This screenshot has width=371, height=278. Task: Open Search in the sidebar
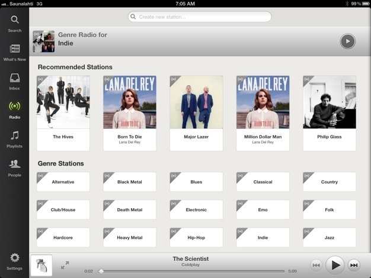coord(15,24)
